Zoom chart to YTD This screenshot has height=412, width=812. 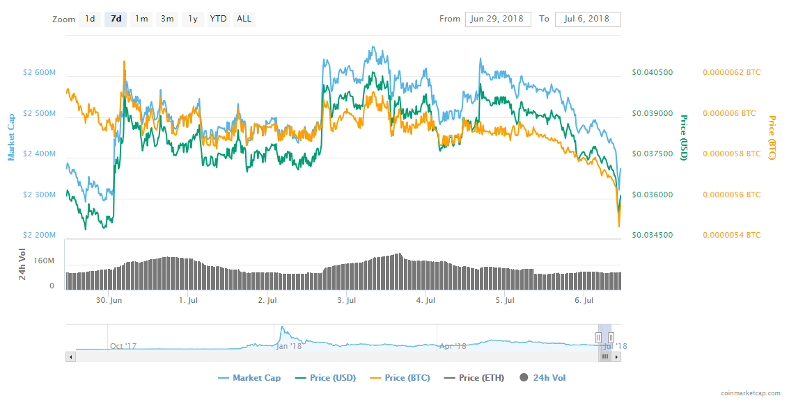pos(218,19)
